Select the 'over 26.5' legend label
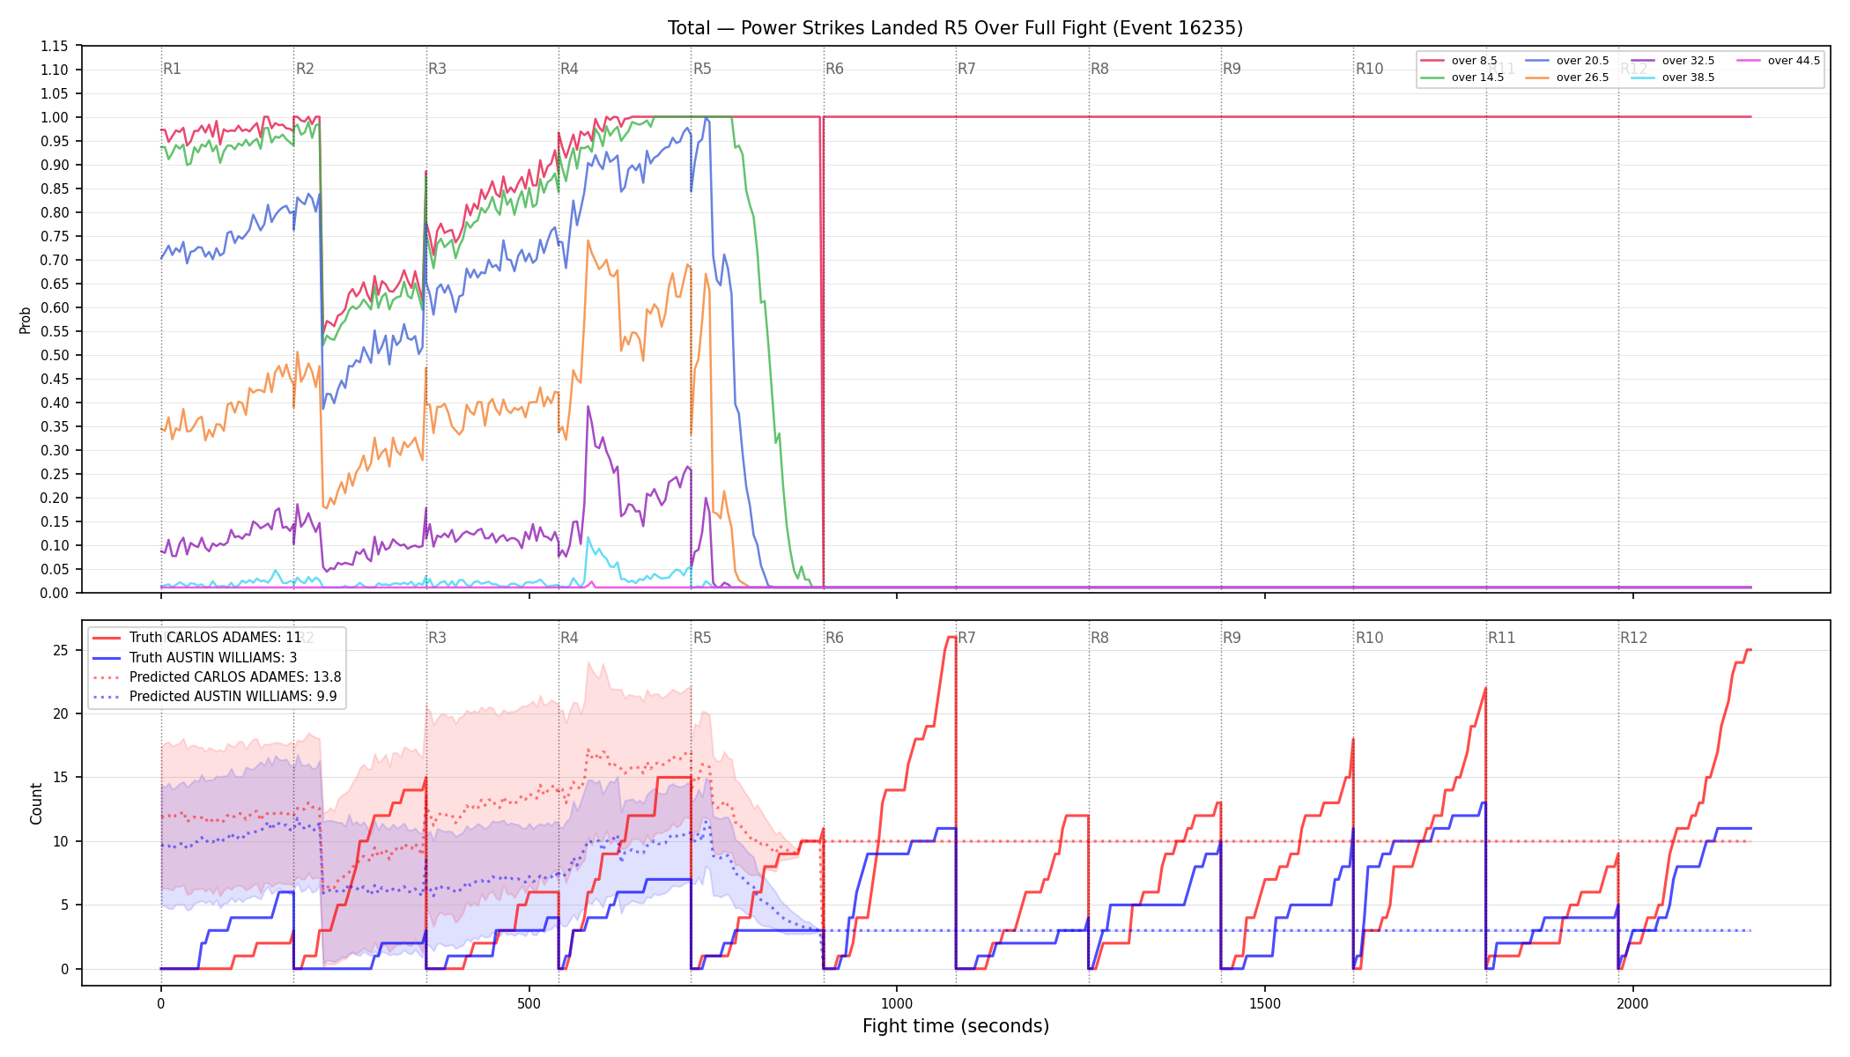 coord(1582,78)
